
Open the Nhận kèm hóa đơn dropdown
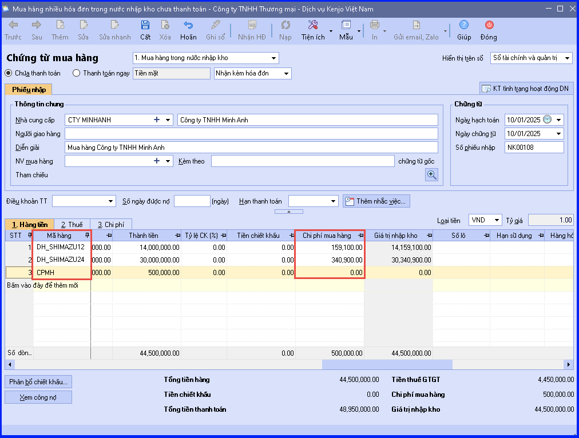click(x=286, y=73)
